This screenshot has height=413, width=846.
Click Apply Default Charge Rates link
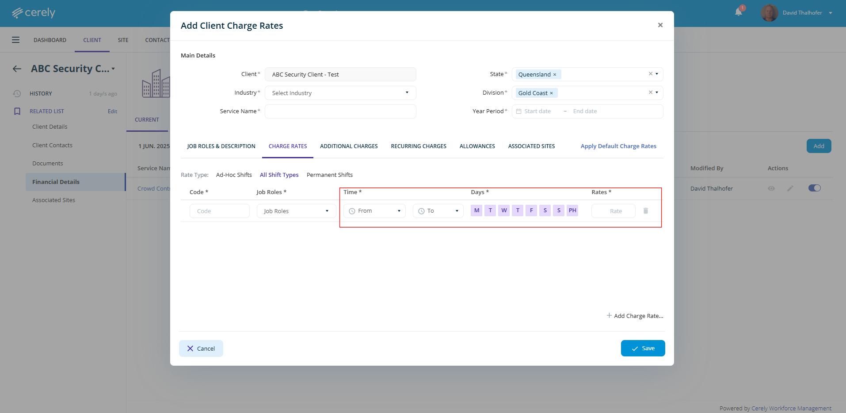(618, 146)
